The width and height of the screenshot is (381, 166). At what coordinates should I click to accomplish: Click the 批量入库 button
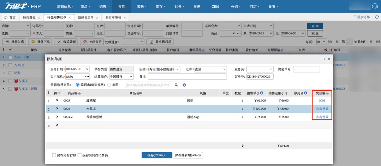[14, 41]
